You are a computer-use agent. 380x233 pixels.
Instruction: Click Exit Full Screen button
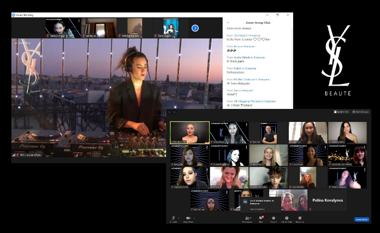point(360,112)
